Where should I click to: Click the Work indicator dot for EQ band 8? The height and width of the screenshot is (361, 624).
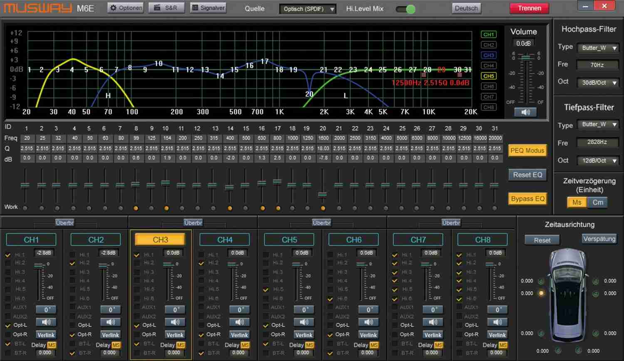coord(136,208)
